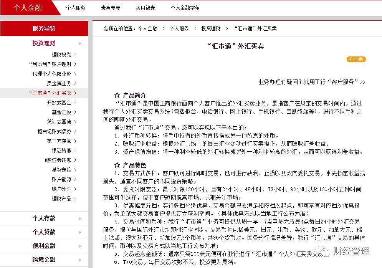Open the 个人服务 top menu
Viewport: 382px width, 268px height.
76,8
